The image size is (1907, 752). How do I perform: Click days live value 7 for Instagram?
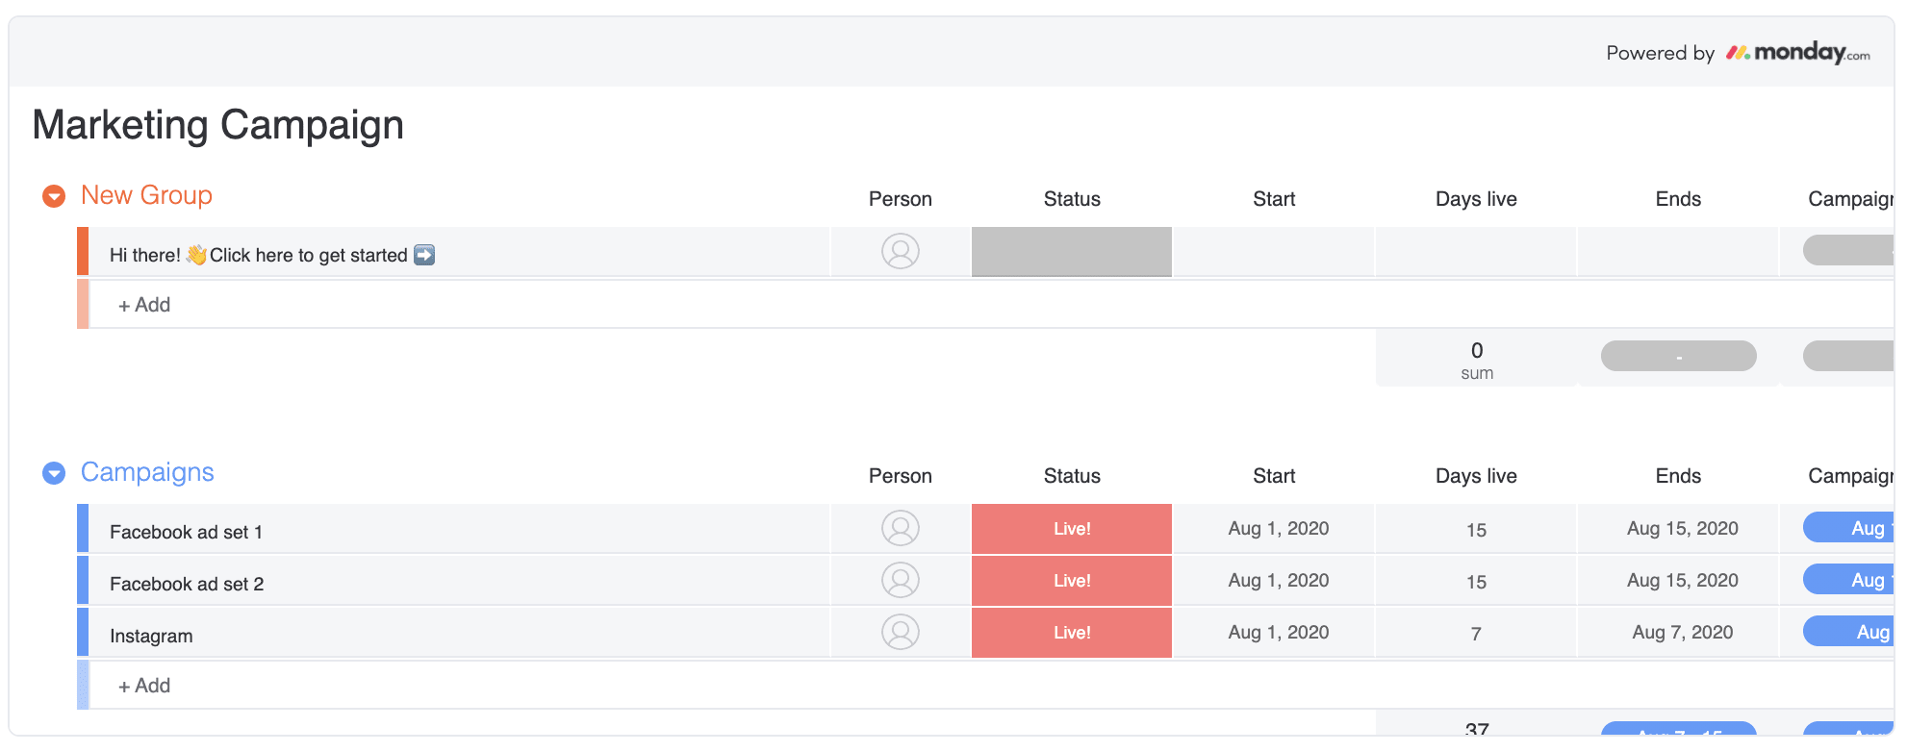tap(1476, 634)
